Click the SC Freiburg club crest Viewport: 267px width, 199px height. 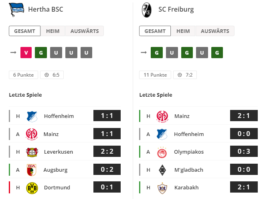point(147,10)
